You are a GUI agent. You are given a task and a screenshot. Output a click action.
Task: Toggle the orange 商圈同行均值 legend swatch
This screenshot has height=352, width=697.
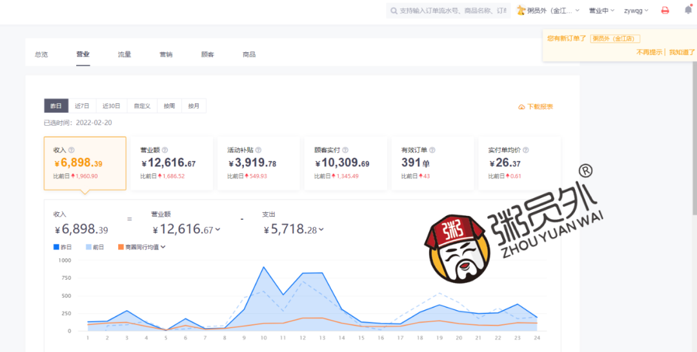coord(121,248)
